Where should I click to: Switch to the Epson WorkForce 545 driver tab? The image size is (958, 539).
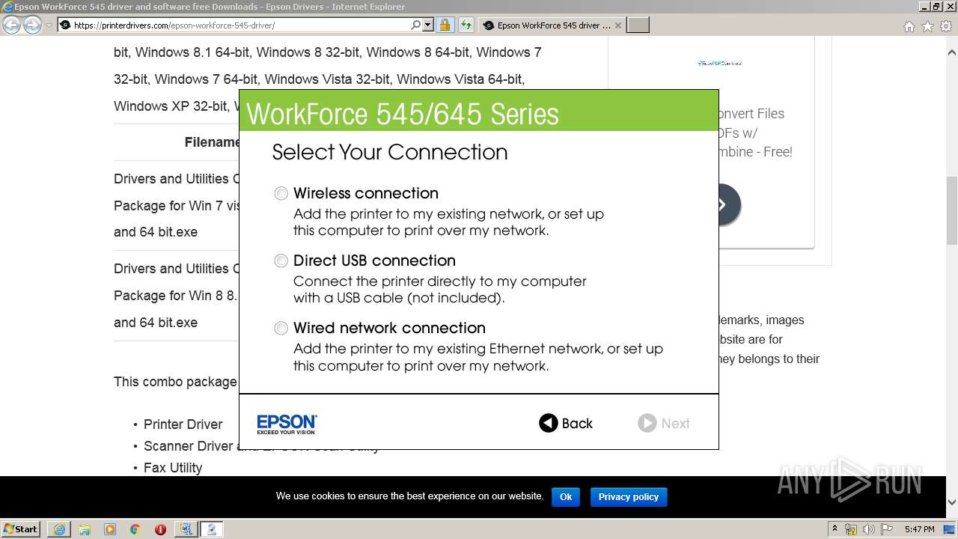pos(551,25)
